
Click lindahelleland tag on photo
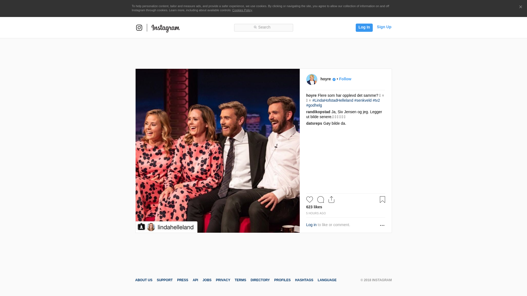176,227
